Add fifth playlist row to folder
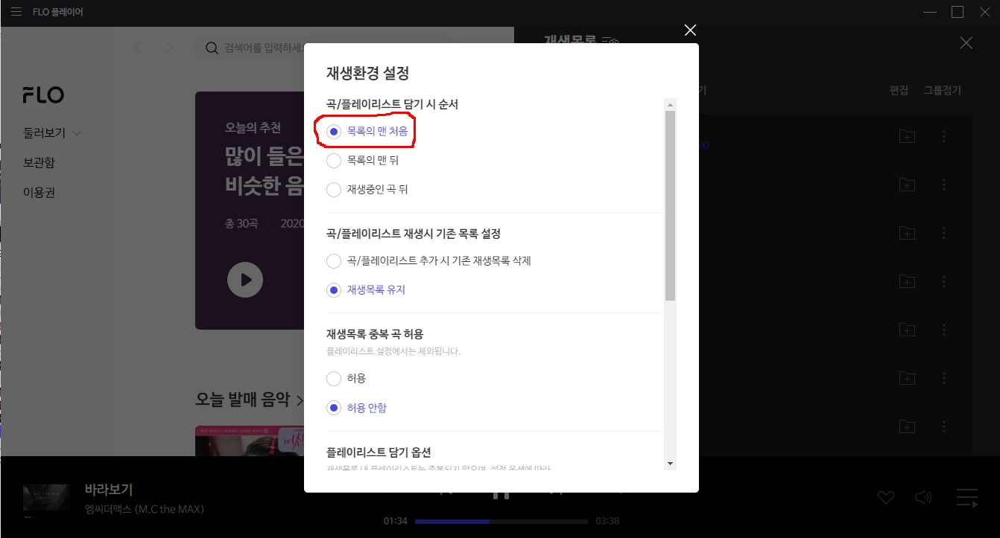The height and width of the screenshot is (538, 1000). [907, 330]
